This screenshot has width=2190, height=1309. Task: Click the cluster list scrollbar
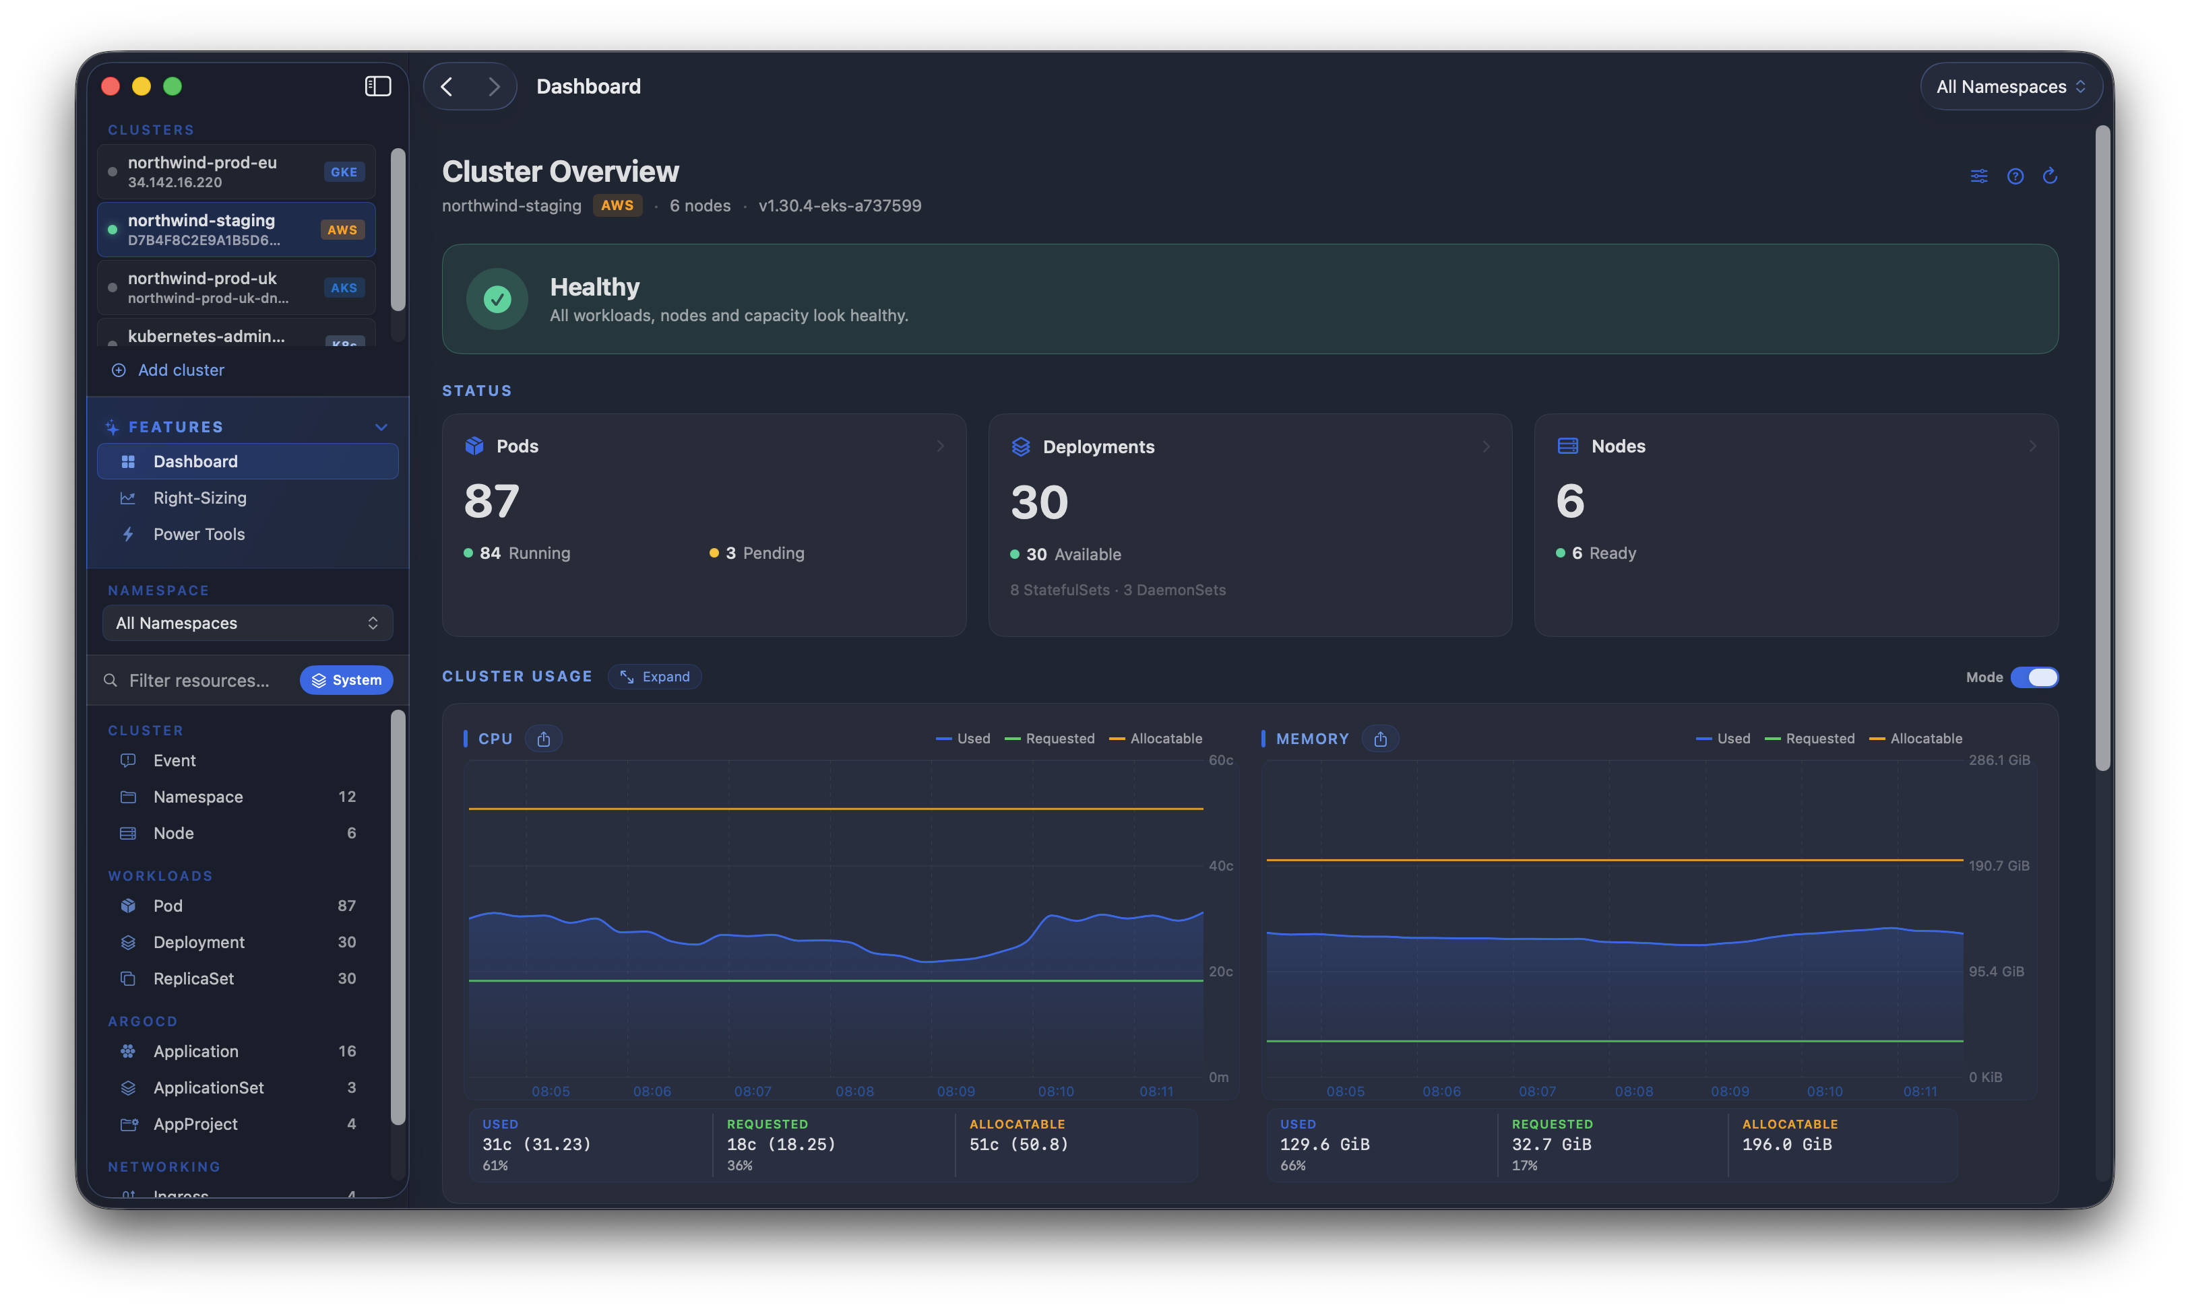[x=398, y=230]
